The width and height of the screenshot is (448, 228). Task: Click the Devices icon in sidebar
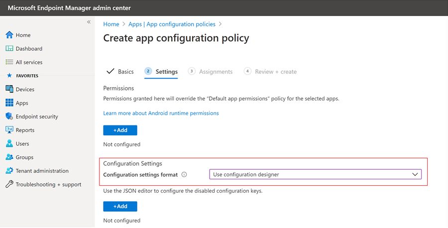9,89
